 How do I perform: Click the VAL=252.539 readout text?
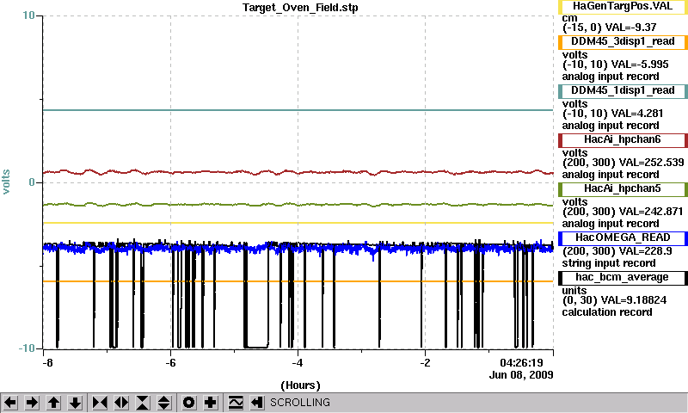click(651, 163)
